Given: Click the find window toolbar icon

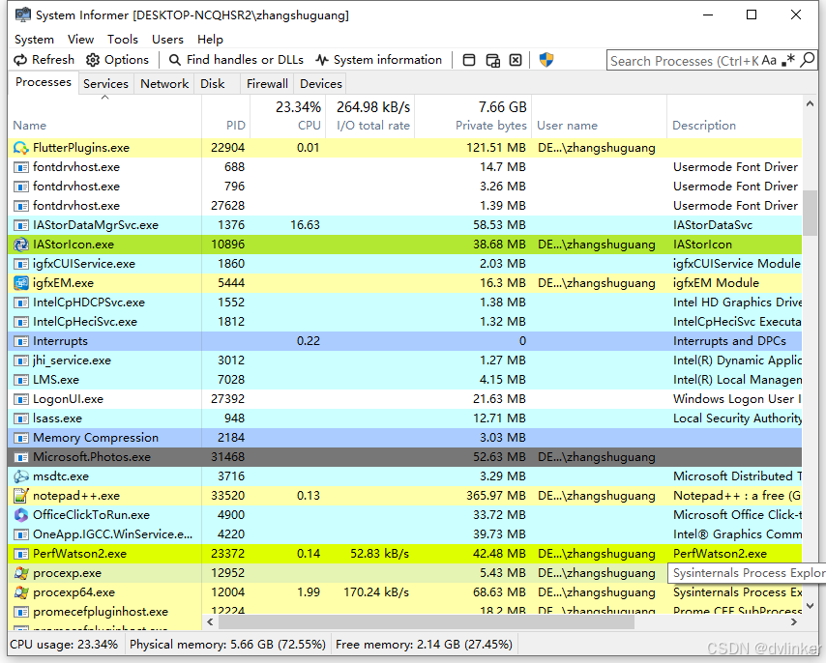Looking at the screenshot, I should 469,61.
